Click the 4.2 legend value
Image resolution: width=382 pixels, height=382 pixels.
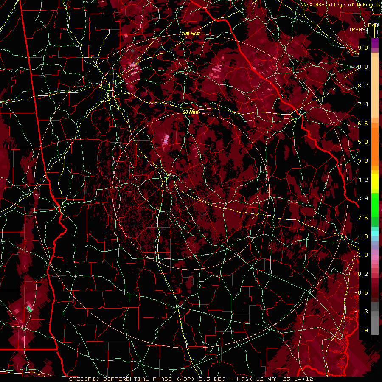(x=363, y=180)
